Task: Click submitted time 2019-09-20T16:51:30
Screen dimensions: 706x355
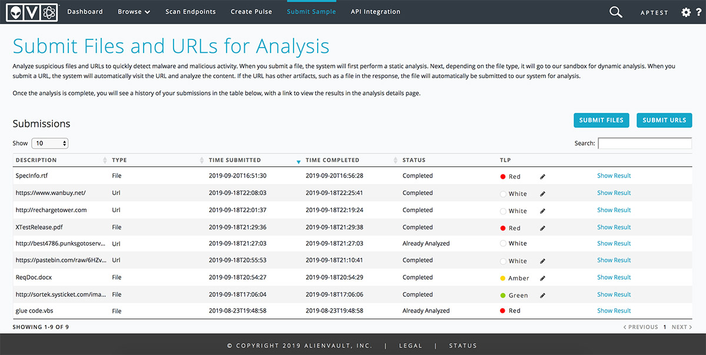Action: click(238, 176)
